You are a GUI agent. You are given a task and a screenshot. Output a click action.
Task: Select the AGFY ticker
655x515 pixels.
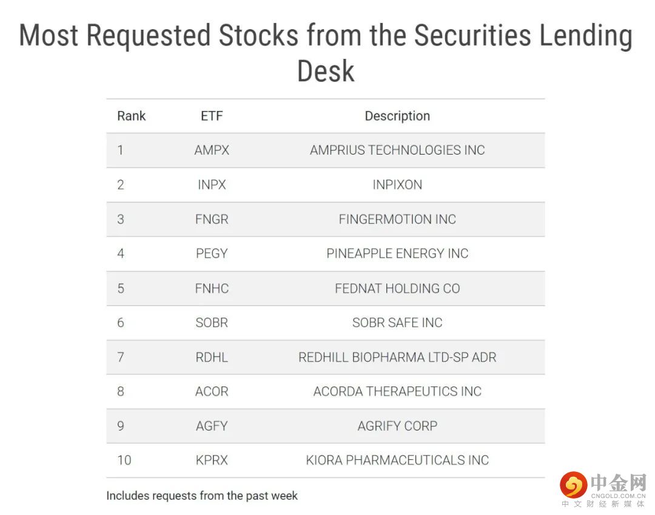pyautogui.click(x=212, y=426)
